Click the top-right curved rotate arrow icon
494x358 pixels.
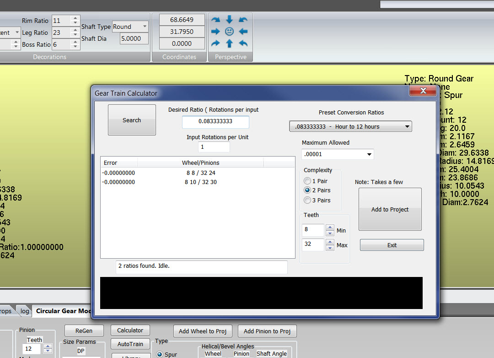(243, 20)
